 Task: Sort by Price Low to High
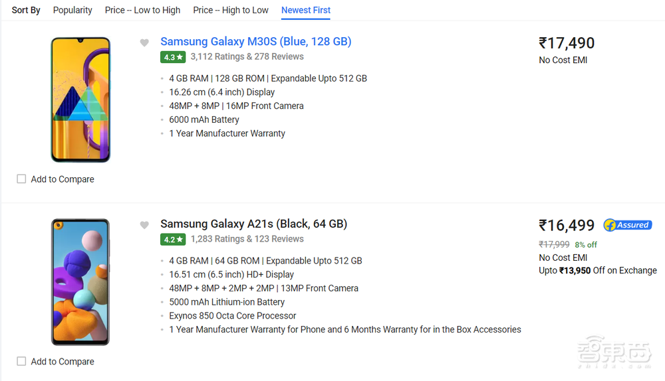142,10
